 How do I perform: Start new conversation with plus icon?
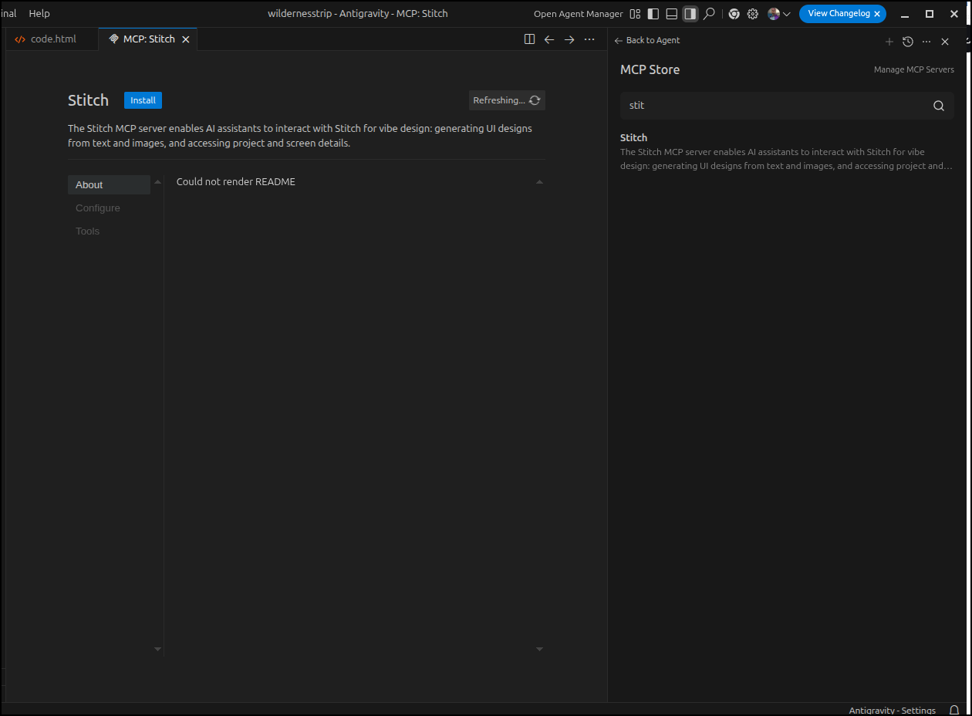889,42
